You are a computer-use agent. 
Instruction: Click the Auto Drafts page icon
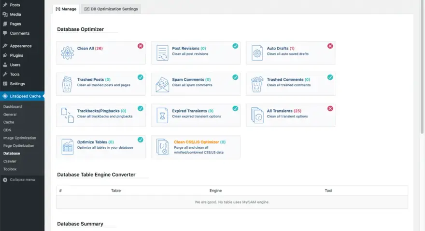coord(257,52)
